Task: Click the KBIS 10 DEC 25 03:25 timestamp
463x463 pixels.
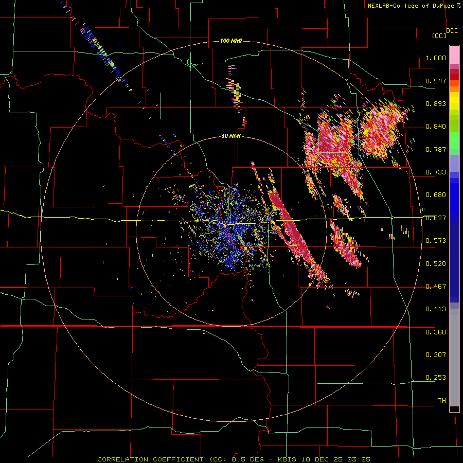Action: coord(324,459)
